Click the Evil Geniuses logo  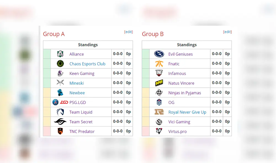pyautogui.click(x=159, y=54)
